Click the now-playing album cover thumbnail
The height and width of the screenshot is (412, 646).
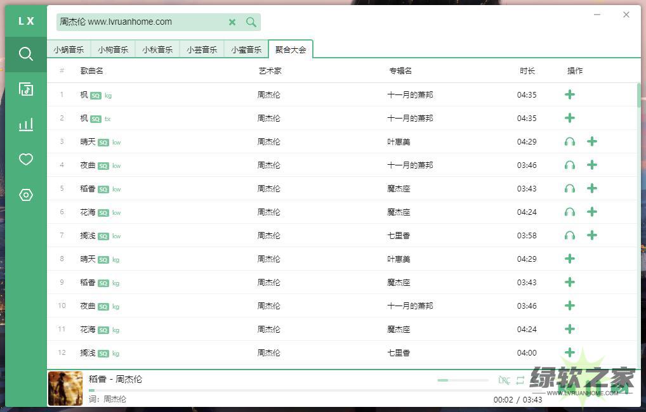coord(65,388)
